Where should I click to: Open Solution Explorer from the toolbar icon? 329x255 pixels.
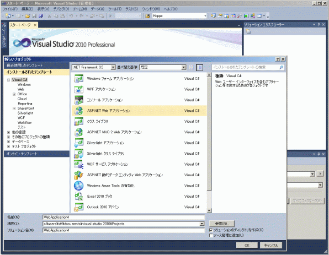(213, 16)
